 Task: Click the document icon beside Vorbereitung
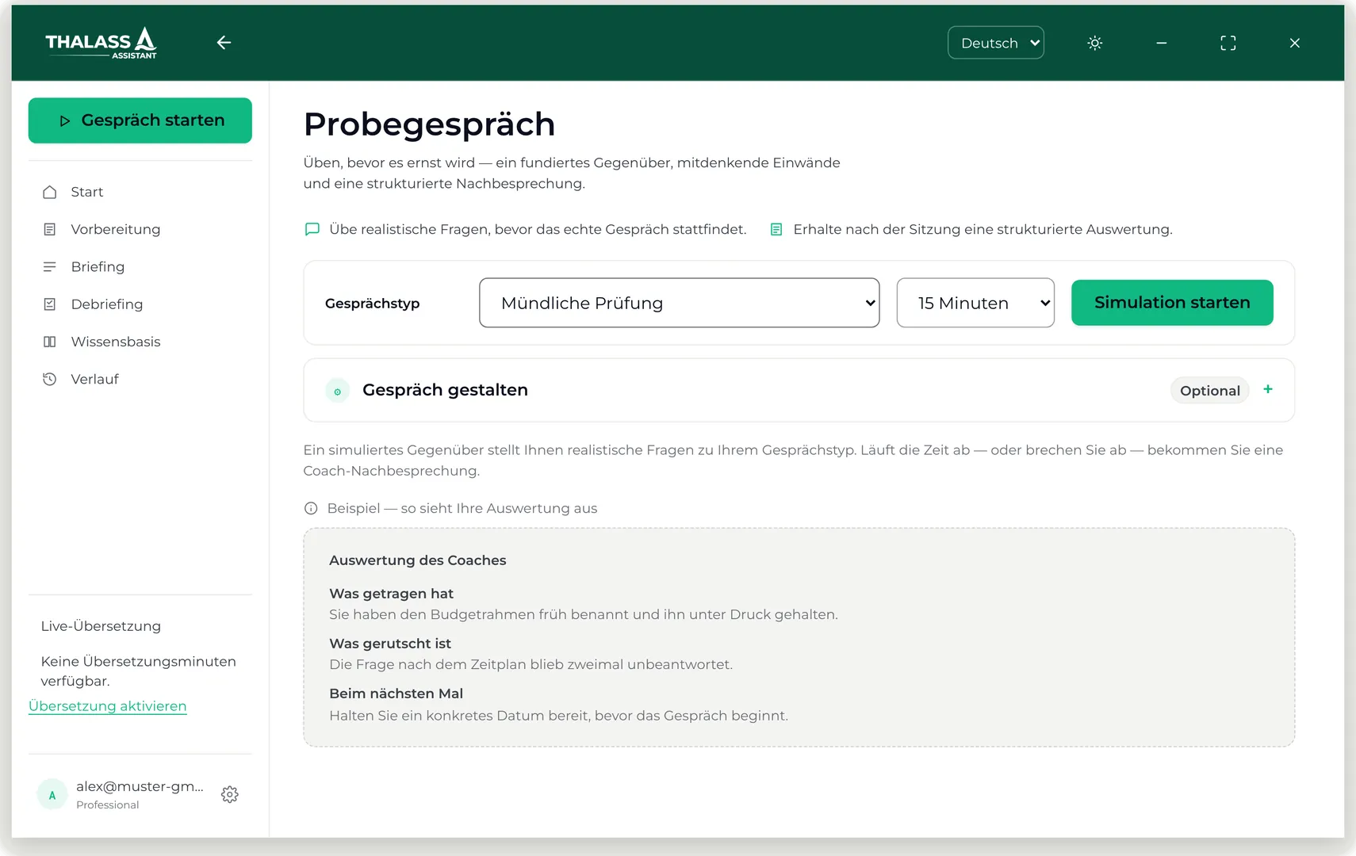coord(50,229)
